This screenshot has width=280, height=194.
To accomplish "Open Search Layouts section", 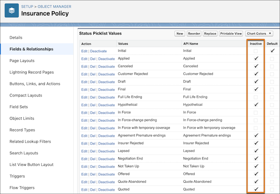I will (x=24, y=153).
